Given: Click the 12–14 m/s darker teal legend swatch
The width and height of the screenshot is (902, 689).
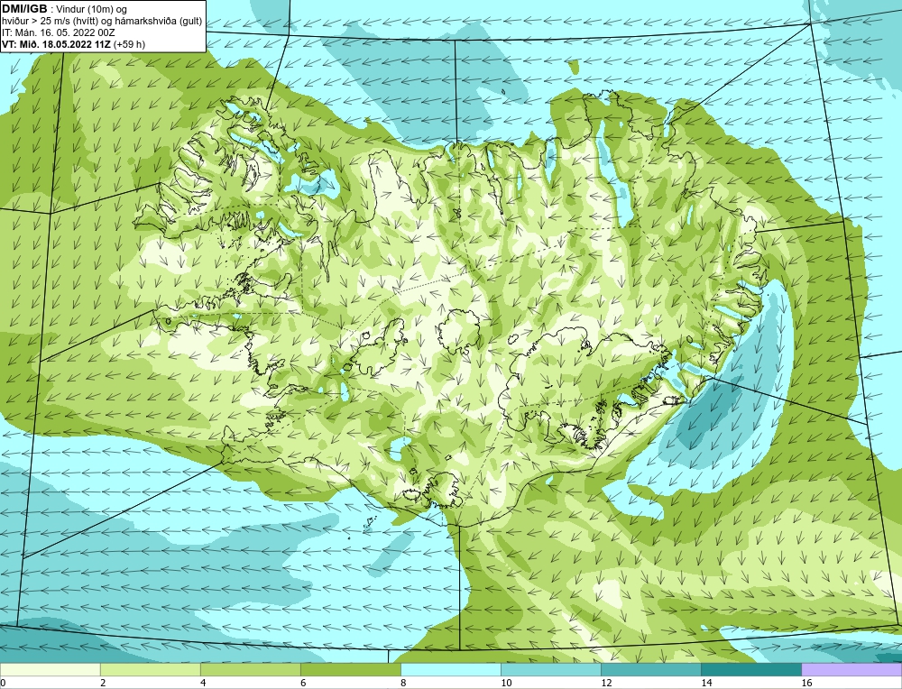Looking at the screenshot, I should tap(650, 670).
